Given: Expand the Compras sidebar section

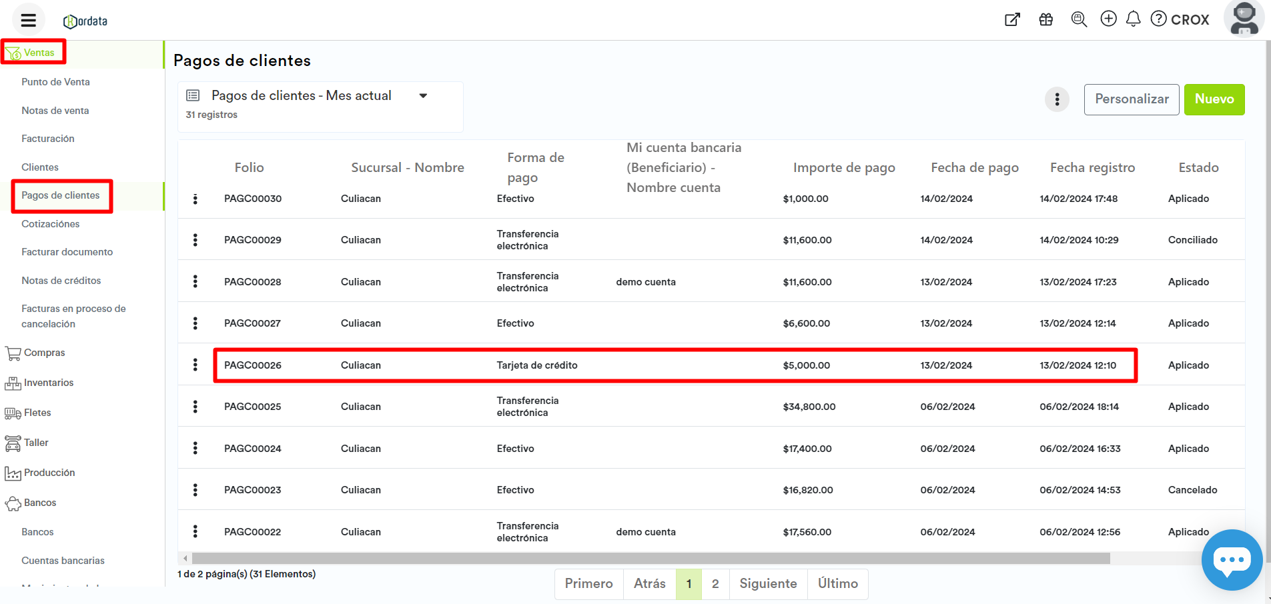Looking at the screenshot, I should click(x=44, y=353).
